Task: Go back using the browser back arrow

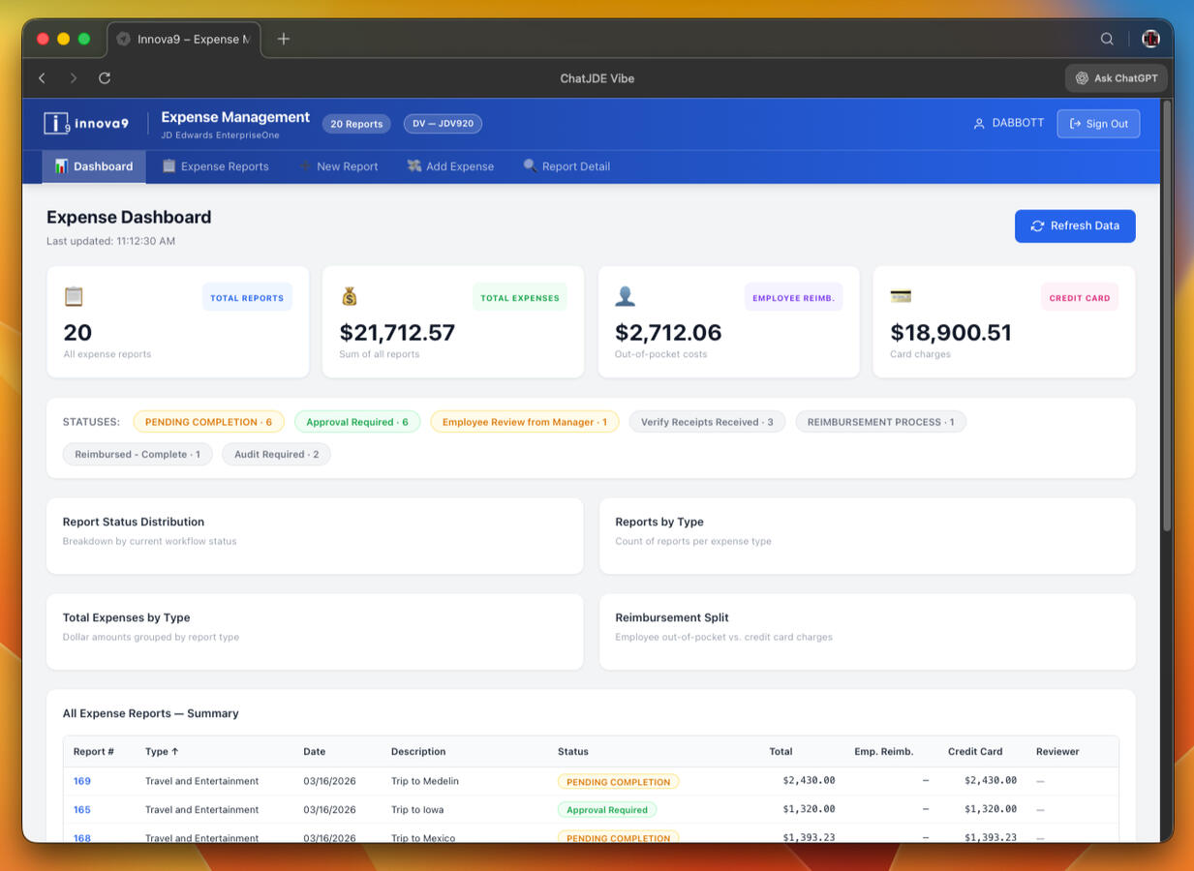Action: pos(43,78)
